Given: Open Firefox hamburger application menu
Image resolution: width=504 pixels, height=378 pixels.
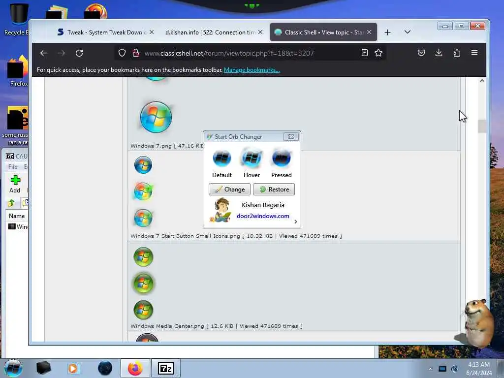Looking at the screenshot, I should click(474, 53).
